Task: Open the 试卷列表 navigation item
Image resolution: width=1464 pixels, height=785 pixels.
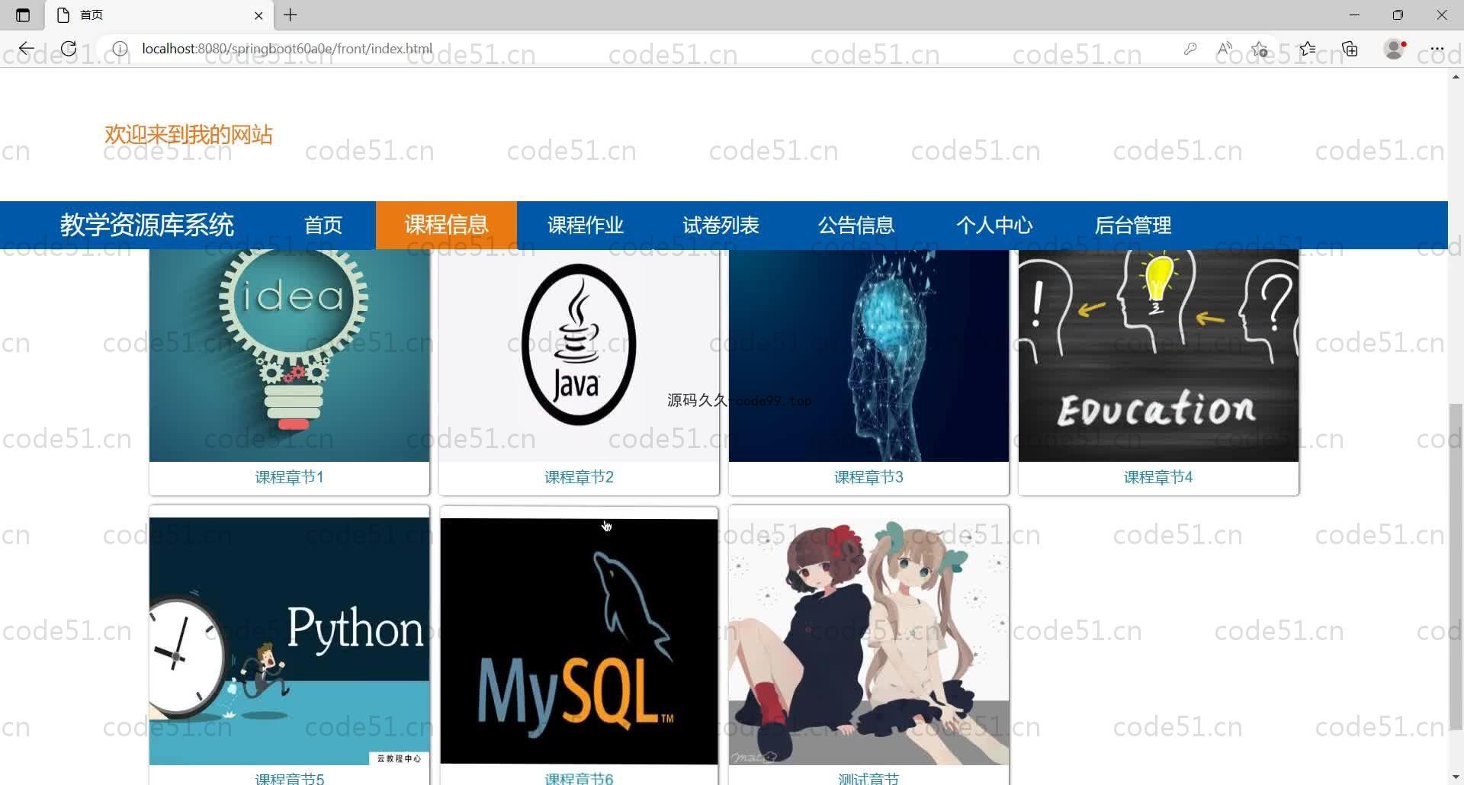Action: click(x=721, y=226)
